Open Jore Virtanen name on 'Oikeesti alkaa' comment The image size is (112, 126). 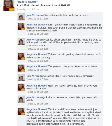pyautogui.click(x=34, y=15)
